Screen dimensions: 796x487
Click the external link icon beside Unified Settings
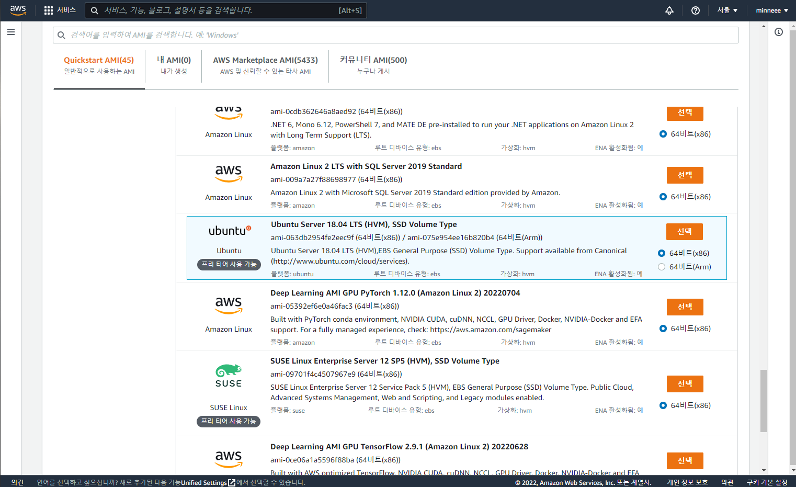coord(232,482)
